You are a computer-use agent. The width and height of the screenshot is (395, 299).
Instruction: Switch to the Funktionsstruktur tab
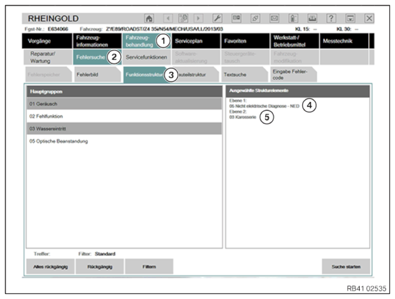coord(145,74)
